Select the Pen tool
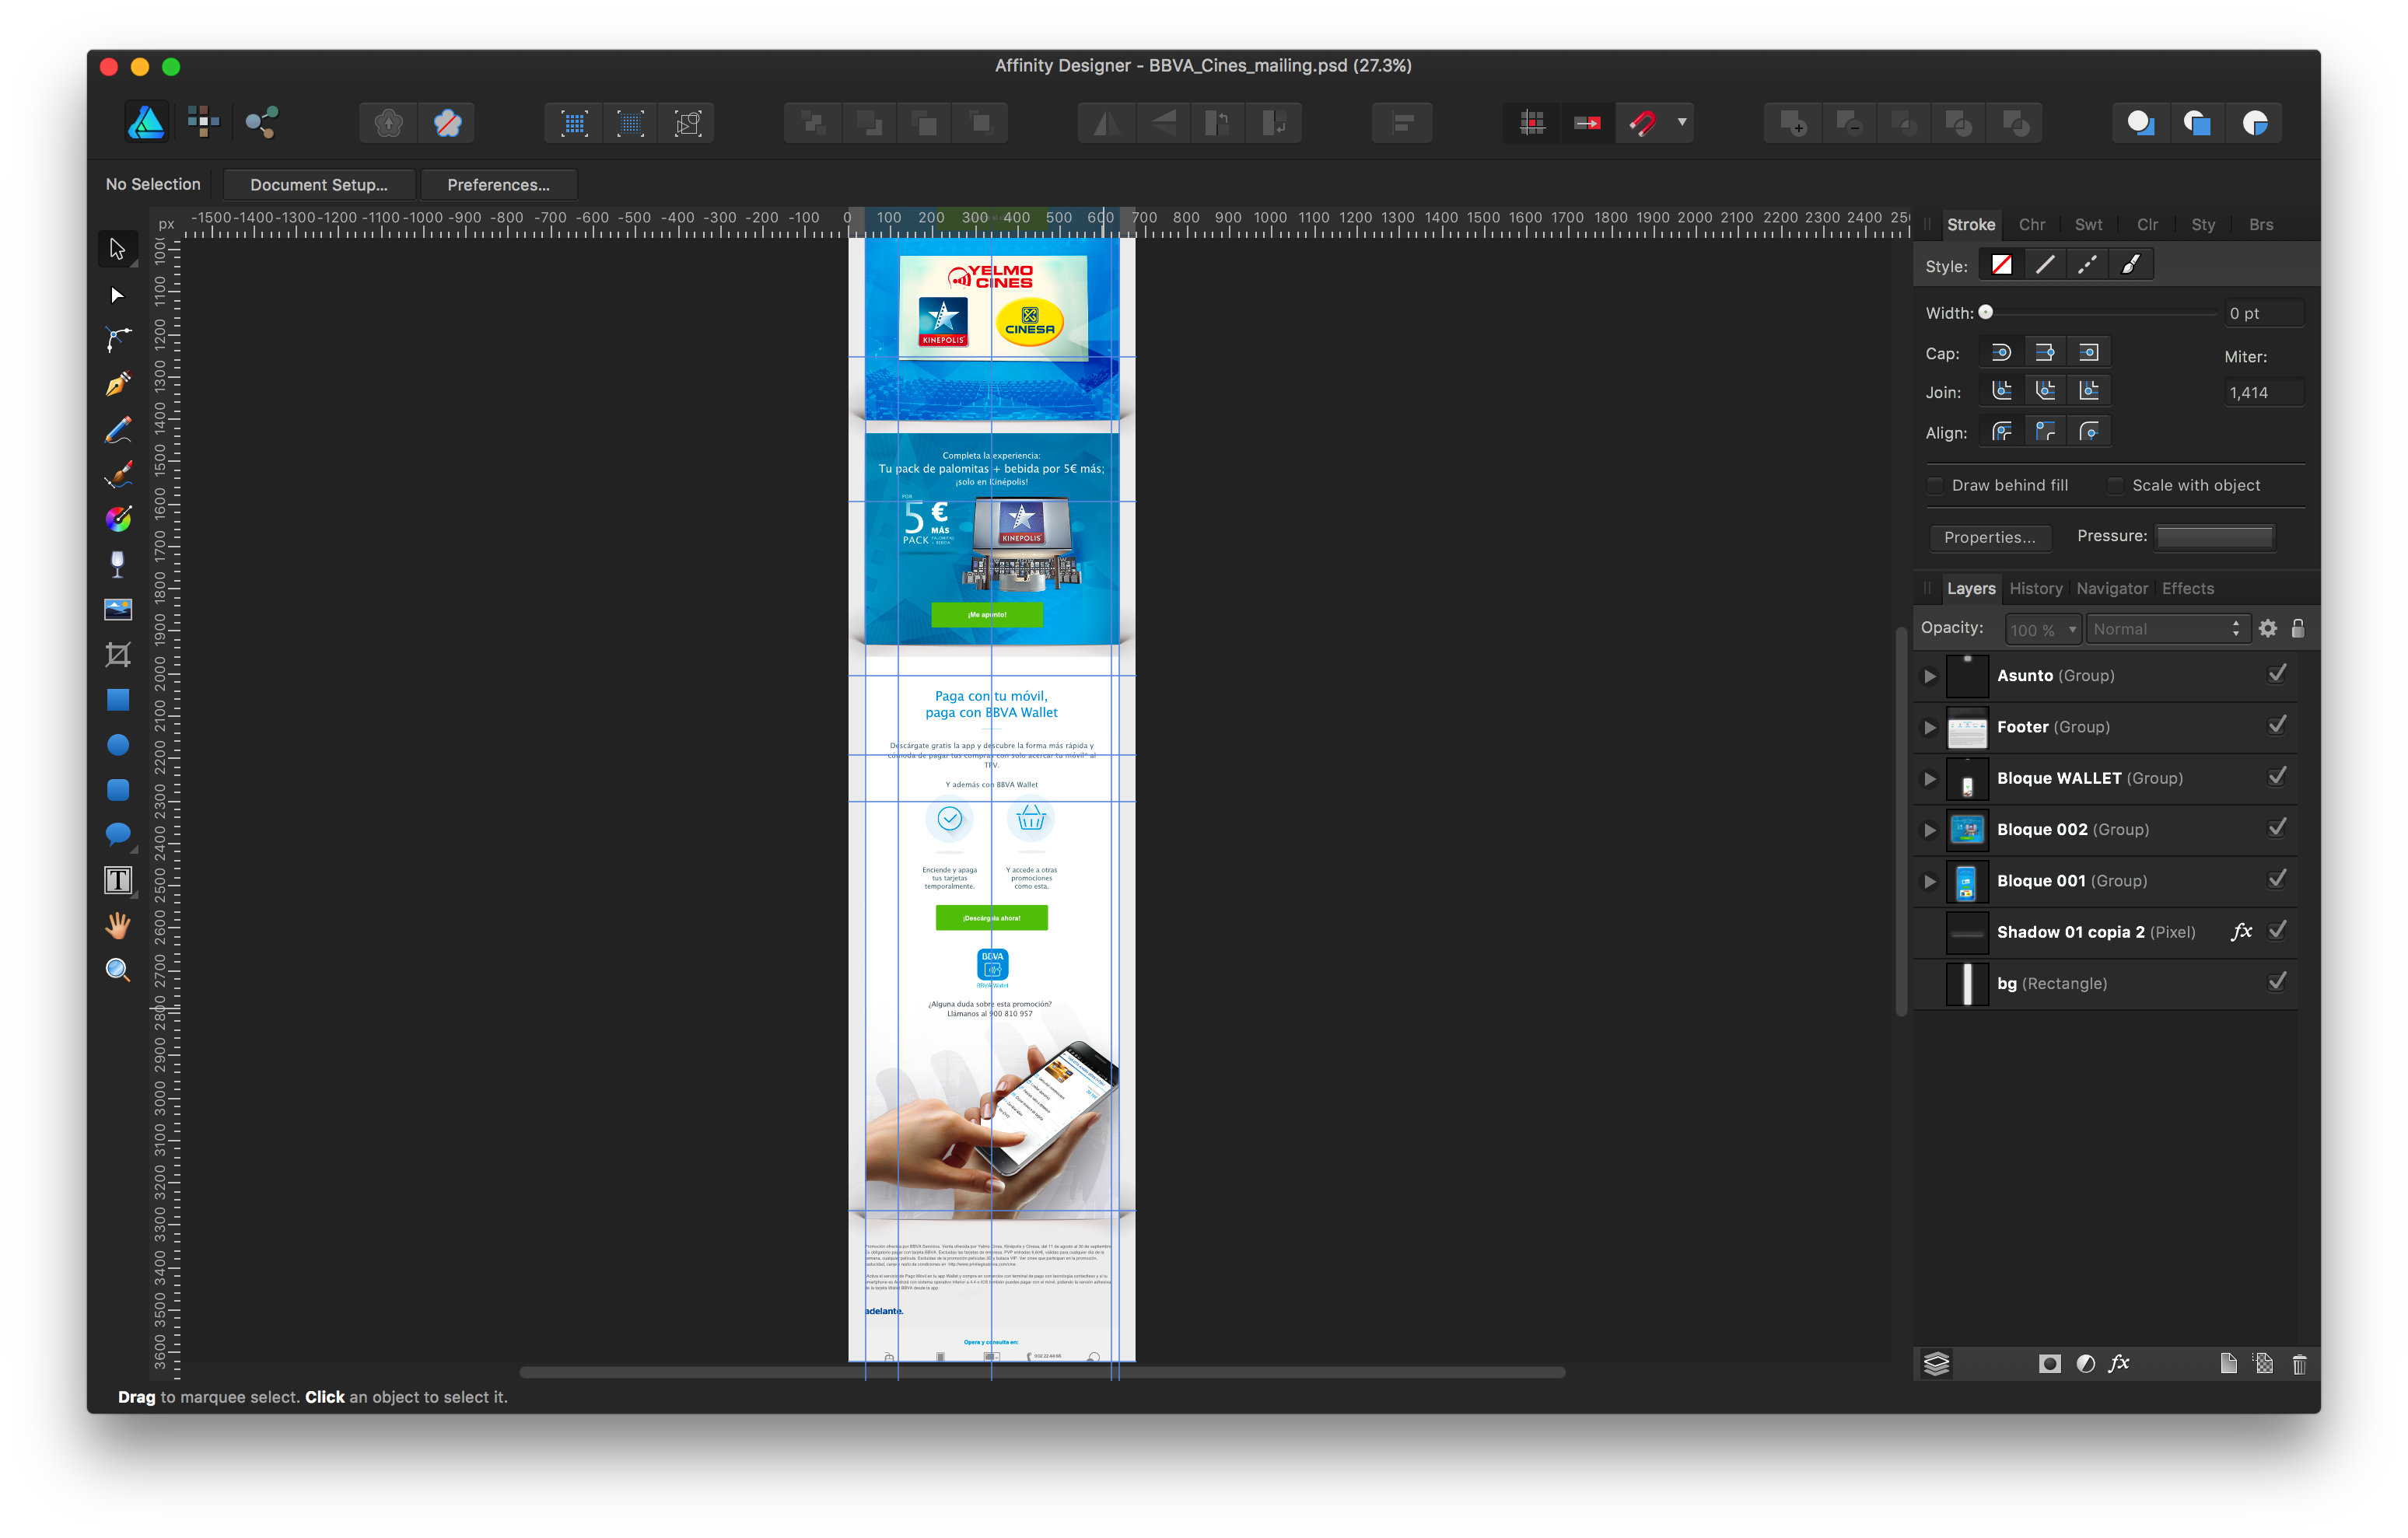This screenshot has width=2408, height=1538. tap(117, 385)
